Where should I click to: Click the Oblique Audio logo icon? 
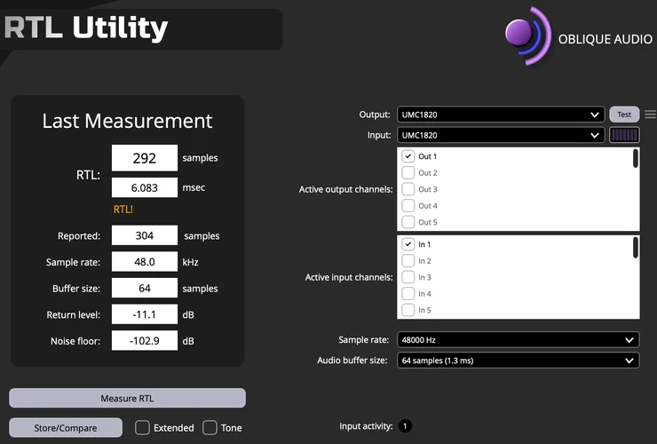528,36
